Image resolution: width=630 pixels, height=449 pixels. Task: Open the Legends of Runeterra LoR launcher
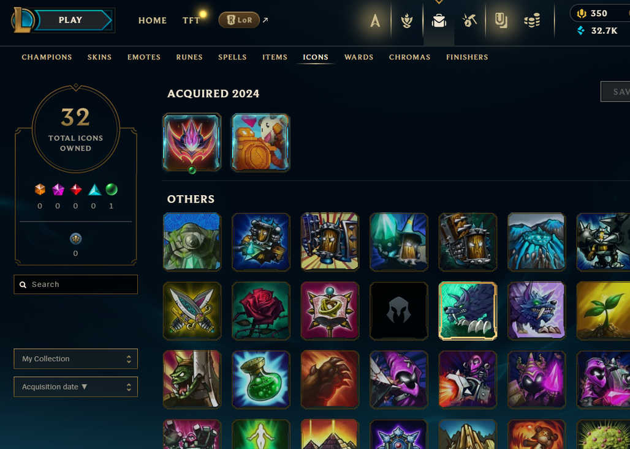(x=239, y=20)
